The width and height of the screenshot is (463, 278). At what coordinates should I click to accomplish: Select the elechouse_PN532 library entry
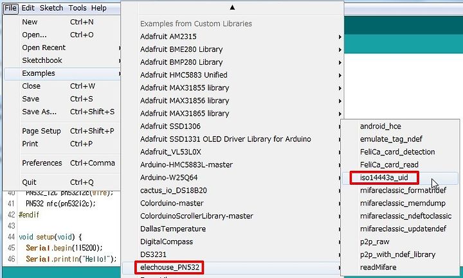(232, 267)
